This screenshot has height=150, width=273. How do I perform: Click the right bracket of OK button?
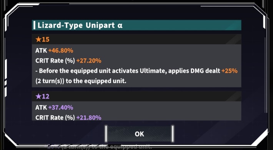pos(173,134)
